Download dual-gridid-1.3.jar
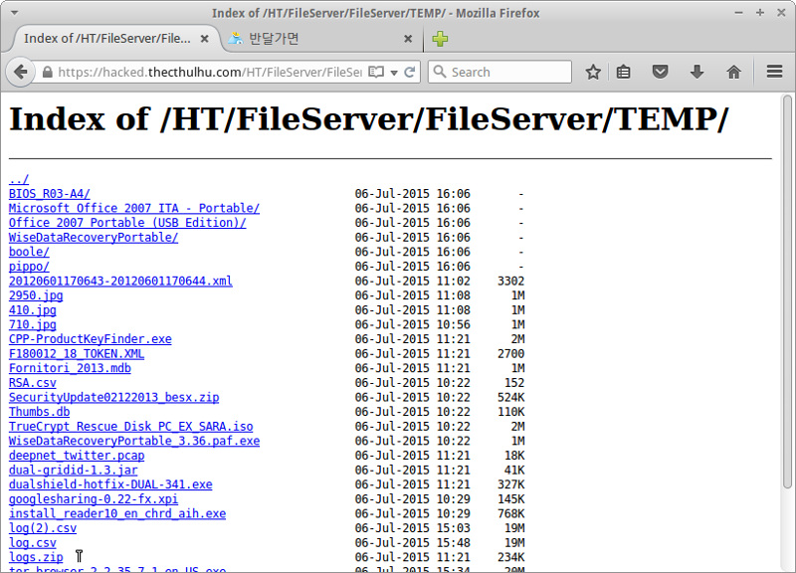 (x=73, y=470)
